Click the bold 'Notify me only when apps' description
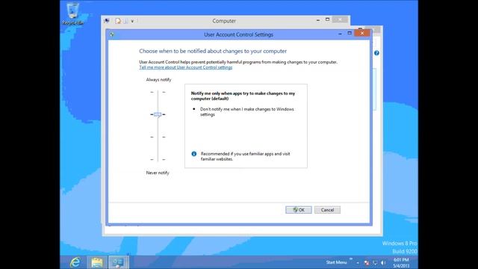 click(243, 96)
